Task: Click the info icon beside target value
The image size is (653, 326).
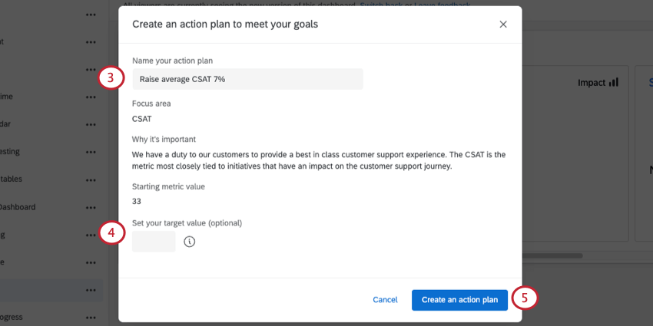Action: [190, 242]
